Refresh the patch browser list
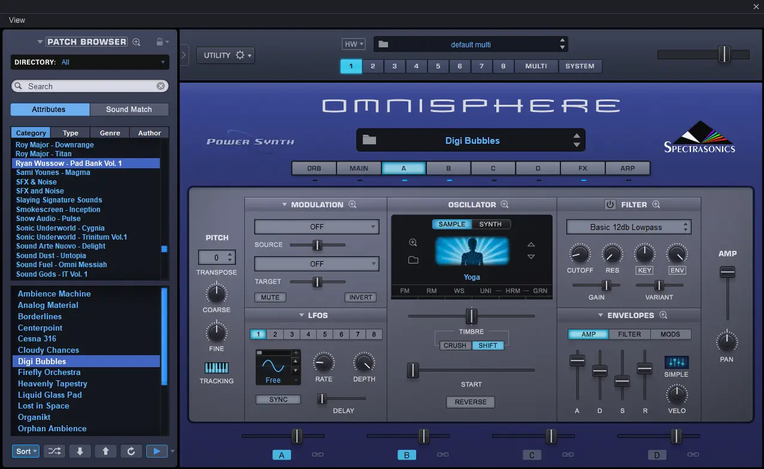 tap(131, 451)
